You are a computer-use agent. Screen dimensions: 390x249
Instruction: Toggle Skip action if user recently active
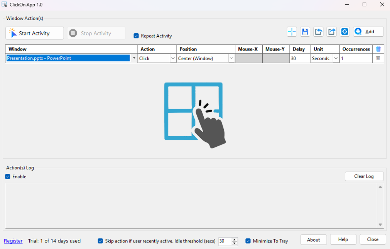tap(100, 241)
